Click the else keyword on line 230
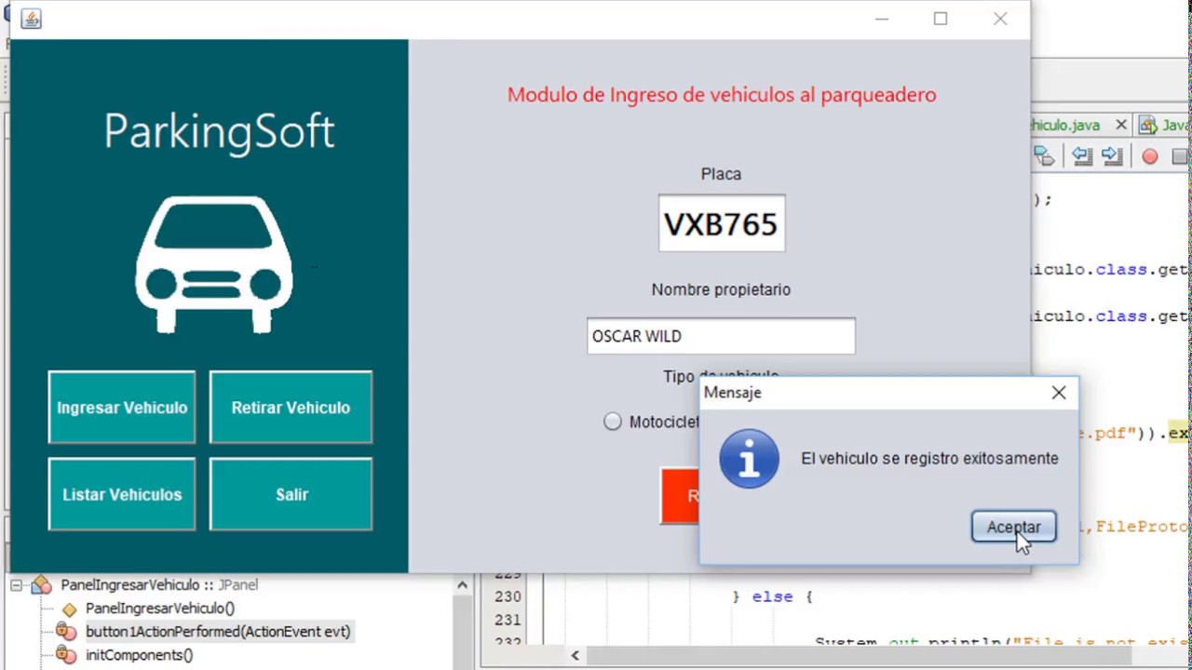 (x=772, y=596)
